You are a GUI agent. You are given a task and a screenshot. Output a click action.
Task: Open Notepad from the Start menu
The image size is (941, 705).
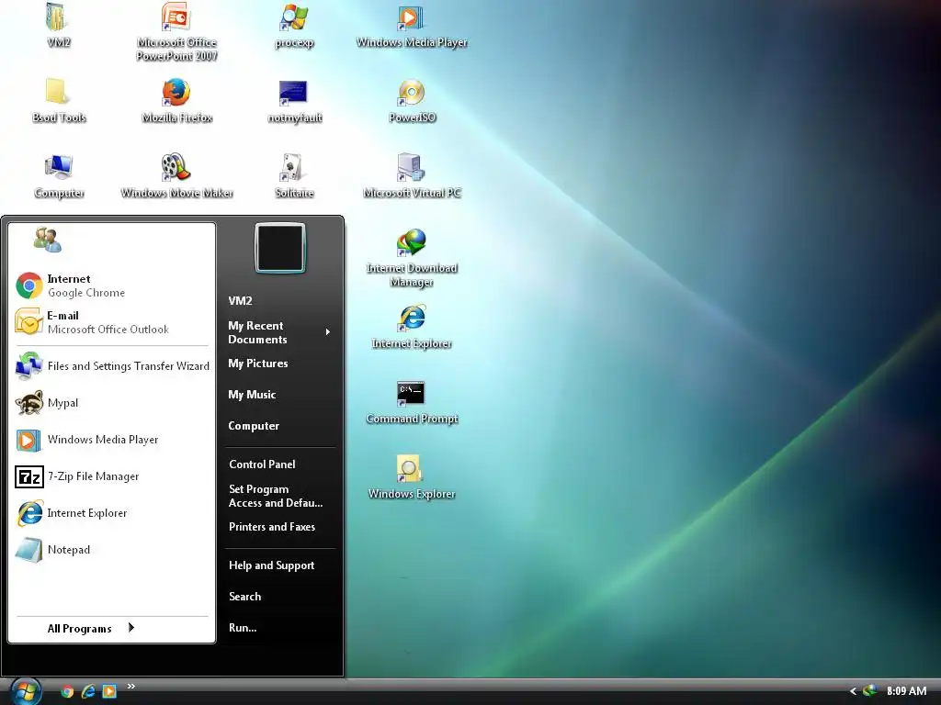point(111,549)
